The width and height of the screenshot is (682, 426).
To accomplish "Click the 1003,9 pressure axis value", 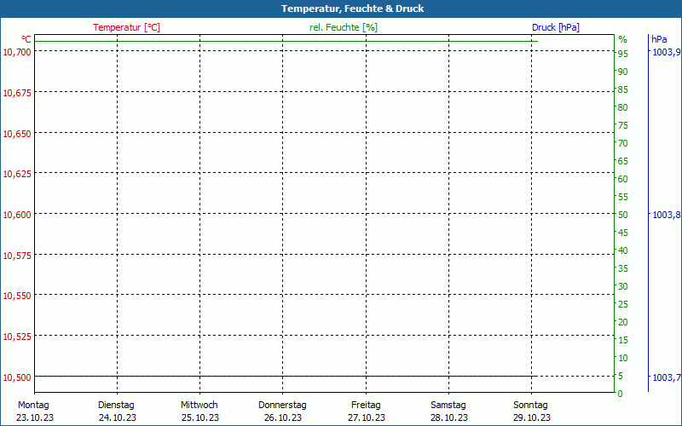I will click(666, 52).
